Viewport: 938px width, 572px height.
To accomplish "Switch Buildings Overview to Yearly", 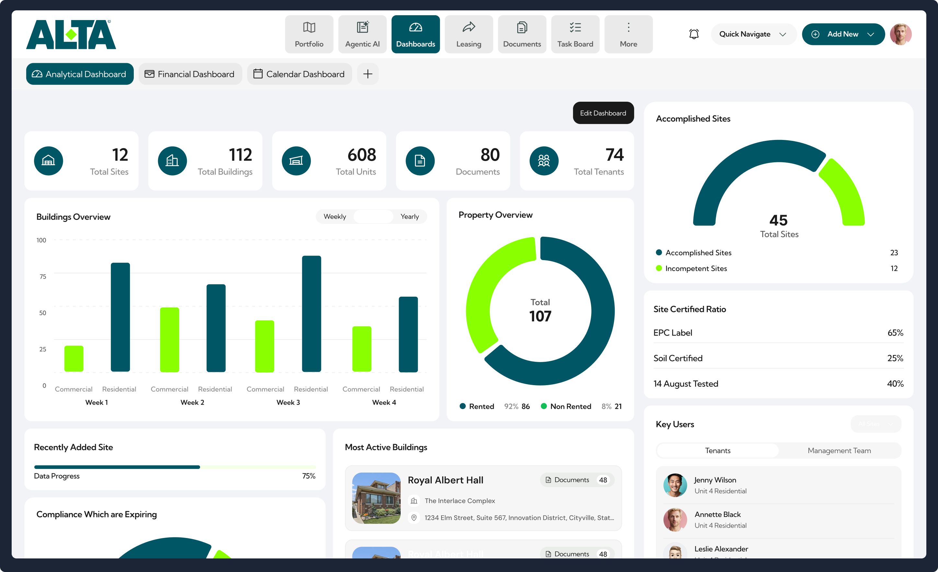I will point(409,217).
